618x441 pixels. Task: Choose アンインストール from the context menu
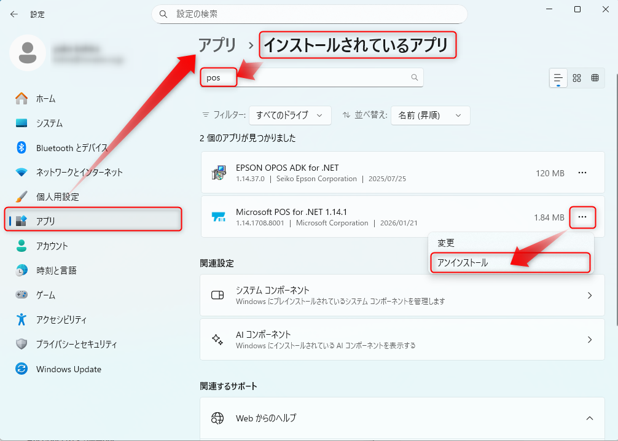click(510, 262)
